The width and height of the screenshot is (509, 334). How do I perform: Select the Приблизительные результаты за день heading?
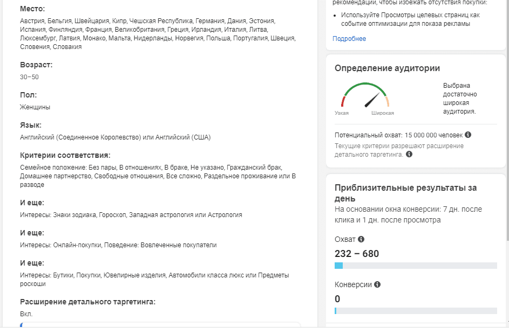(x=405, y=193)
